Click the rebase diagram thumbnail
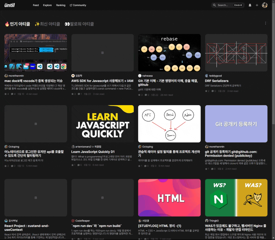The height and width of the screenshot is (240, 275). click(x=169, y=53)
